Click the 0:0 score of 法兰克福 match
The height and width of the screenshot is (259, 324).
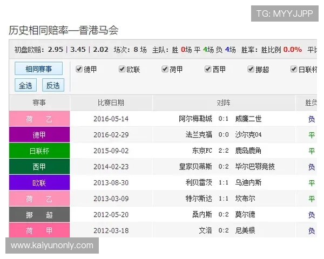click(224, 135)
